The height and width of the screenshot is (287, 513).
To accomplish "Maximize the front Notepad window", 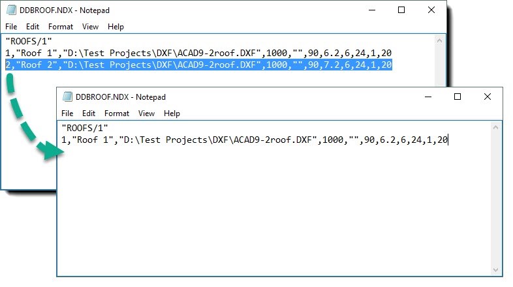I will point(458,97).
